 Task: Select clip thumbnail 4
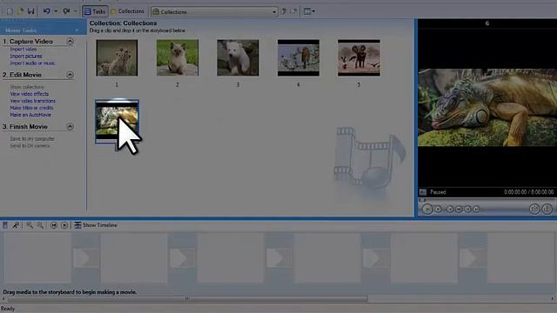299,58
